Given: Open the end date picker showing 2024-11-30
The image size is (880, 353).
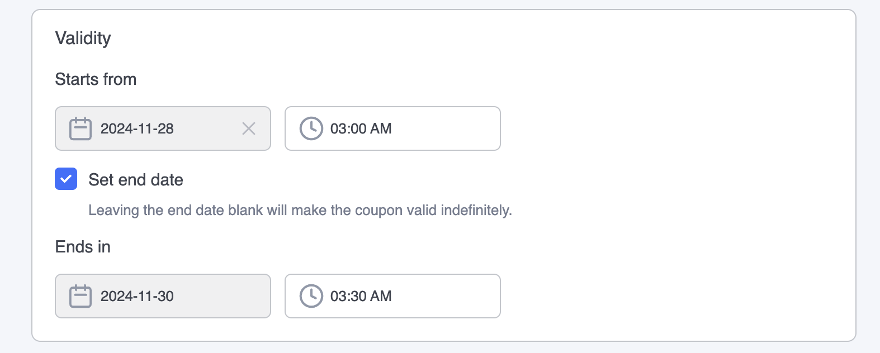Looking at the screenshot, I should 163,296.
